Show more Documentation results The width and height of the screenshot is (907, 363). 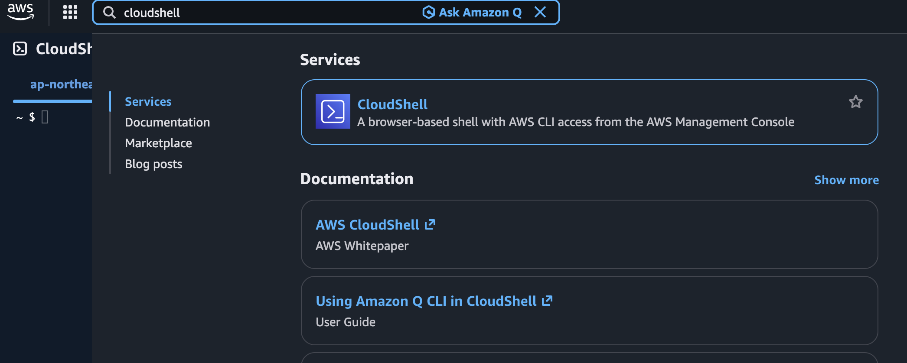846,180
